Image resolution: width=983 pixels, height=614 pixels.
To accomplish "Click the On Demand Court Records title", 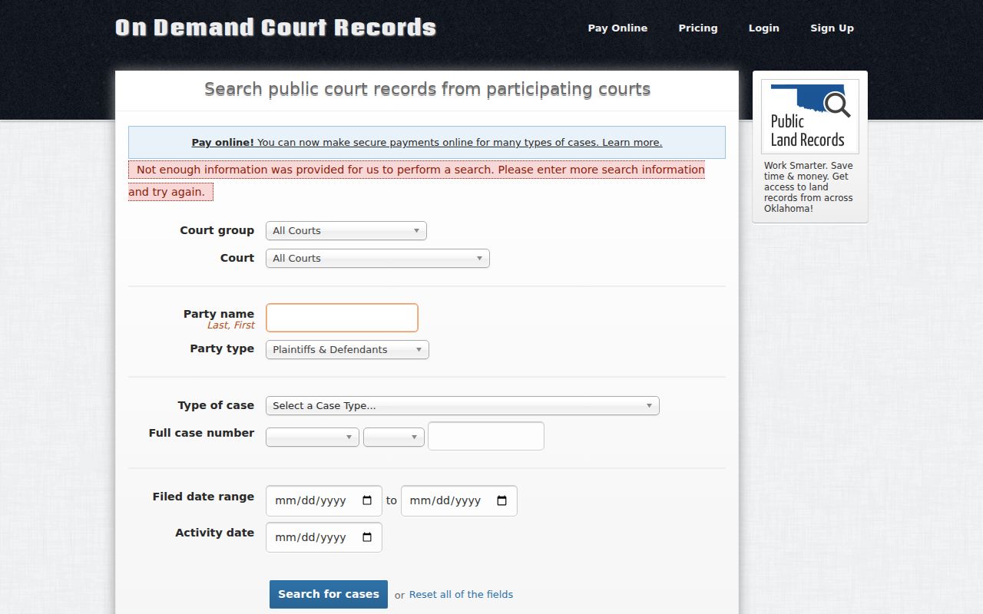I will point(276,28).
